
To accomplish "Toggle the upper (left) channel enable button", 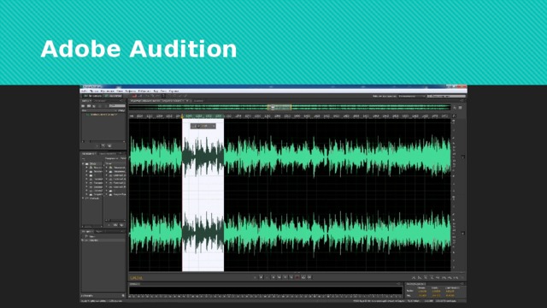I will (463, 157).
